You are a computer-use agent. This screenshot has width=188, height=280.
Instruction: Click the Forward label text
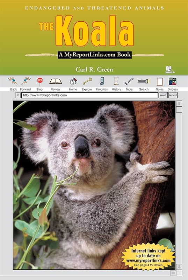(x=25, y=89)
